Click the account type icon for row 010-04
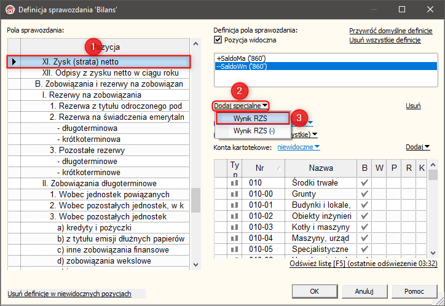 click(234, 238)
